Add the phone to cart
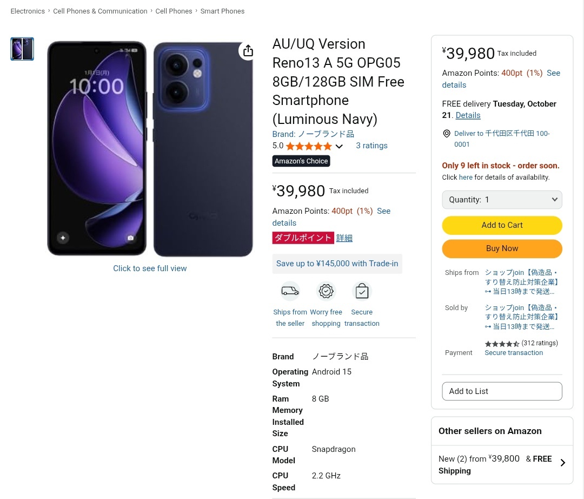This screenshot has width=584, height=499. tap(502, 225)
